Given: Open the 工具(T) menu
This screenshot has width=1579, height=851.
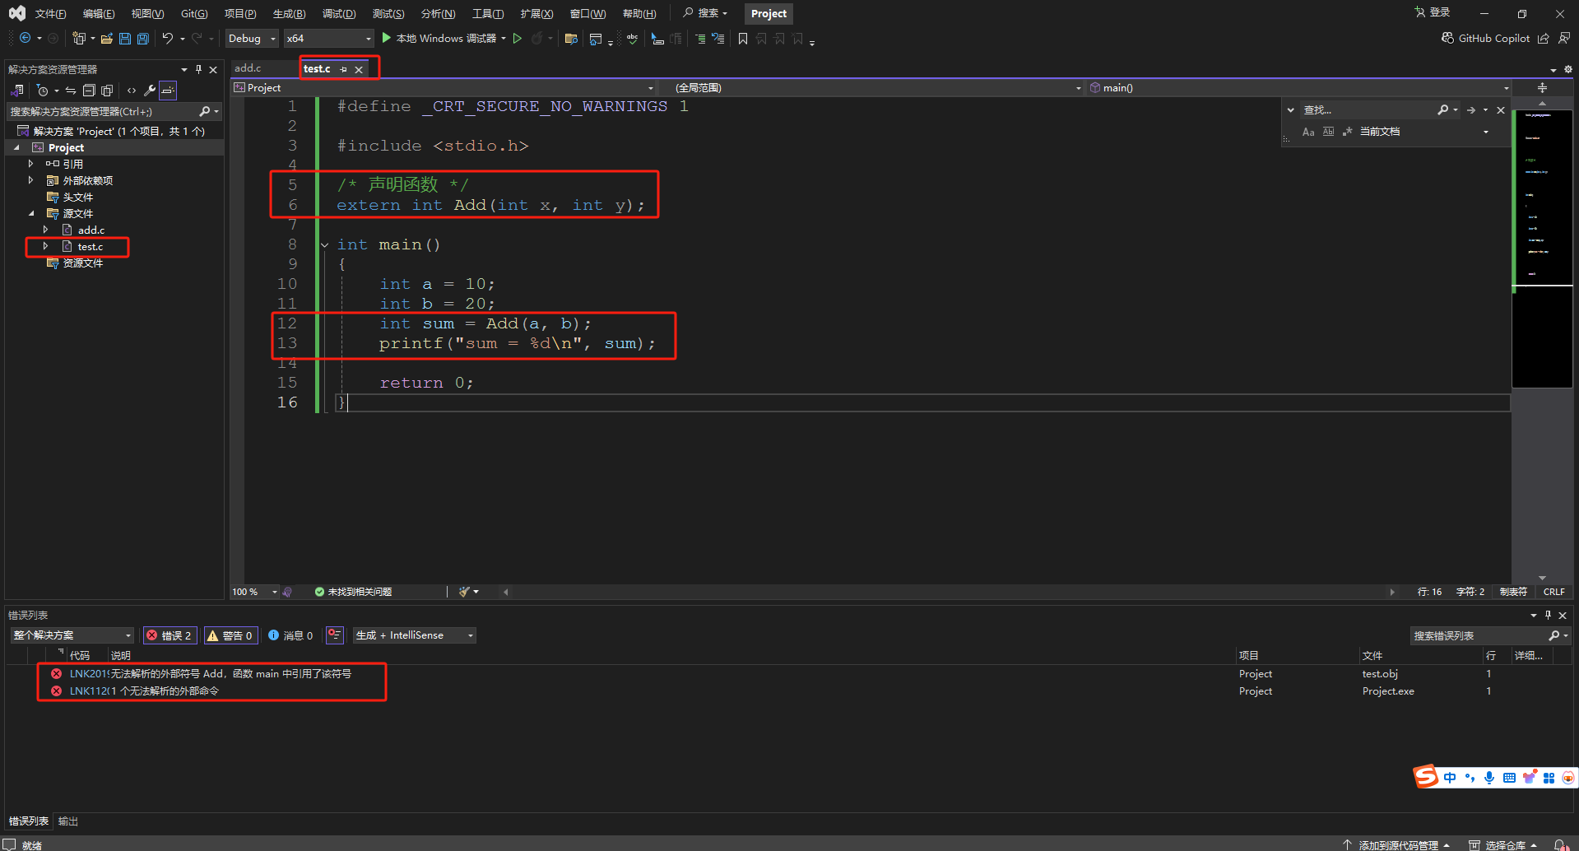Looking at the screenshot, I should point(488,13).
